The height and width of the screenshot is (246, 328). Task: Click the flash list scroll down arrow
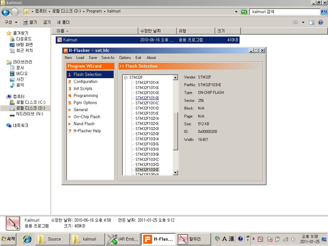(x=176, y=173)
